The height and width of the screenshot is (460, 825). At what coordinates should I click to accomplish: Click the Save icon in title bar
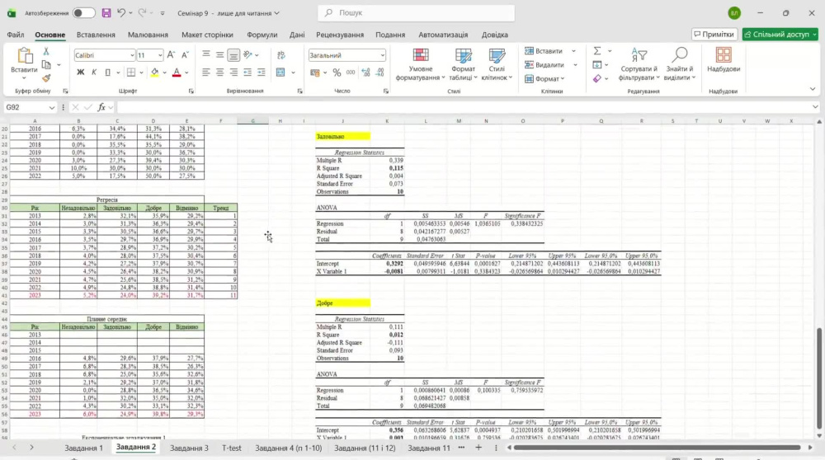[106, 13]
